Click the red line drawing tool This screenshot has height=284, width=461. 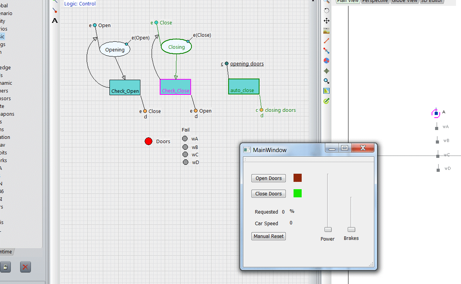(x=326, y=41)
